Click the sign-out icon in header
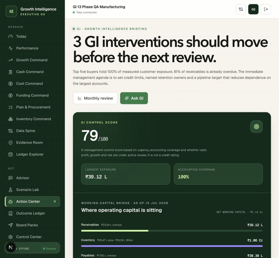The height and width of the screenshot is (258, 279). pyautogui.click(x=266, y=9)
